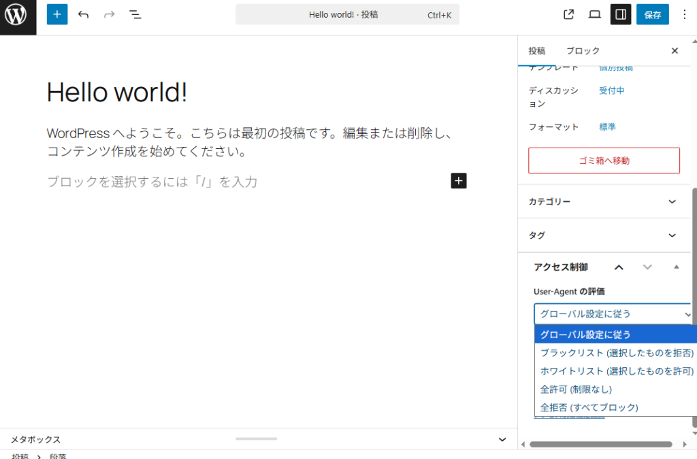Click the WordPress logo icon
Screen dimensions: 697x459
tap(18, 15)
